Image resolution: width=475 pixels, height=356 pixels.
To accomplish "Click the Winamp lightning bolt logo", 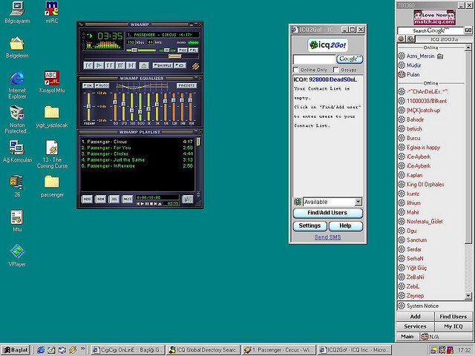I will (x=195, y=66).
